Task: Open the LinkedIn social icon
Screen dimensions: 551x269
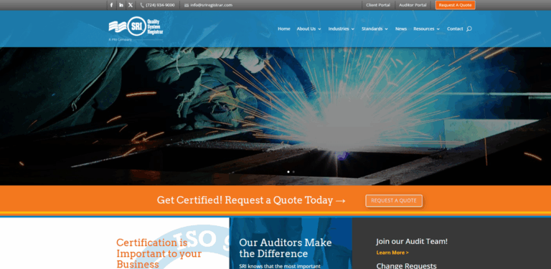Action: point(121,5)
